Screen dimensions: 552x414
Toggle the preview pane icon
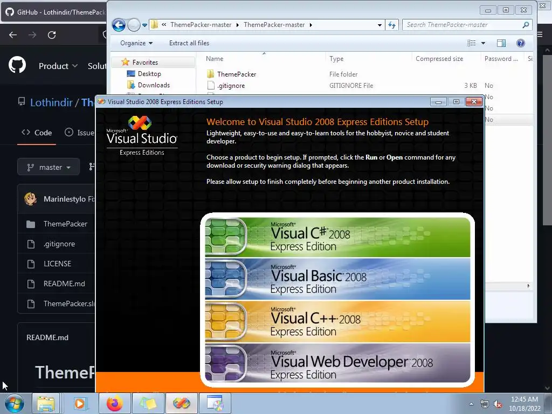(x=501, y=43)
